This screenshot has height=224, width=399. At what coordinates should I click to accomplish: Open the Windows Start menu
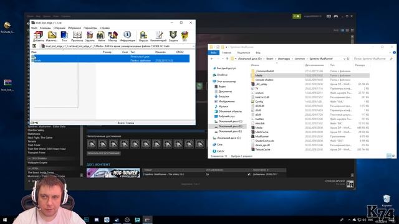[x=5, y=220]
